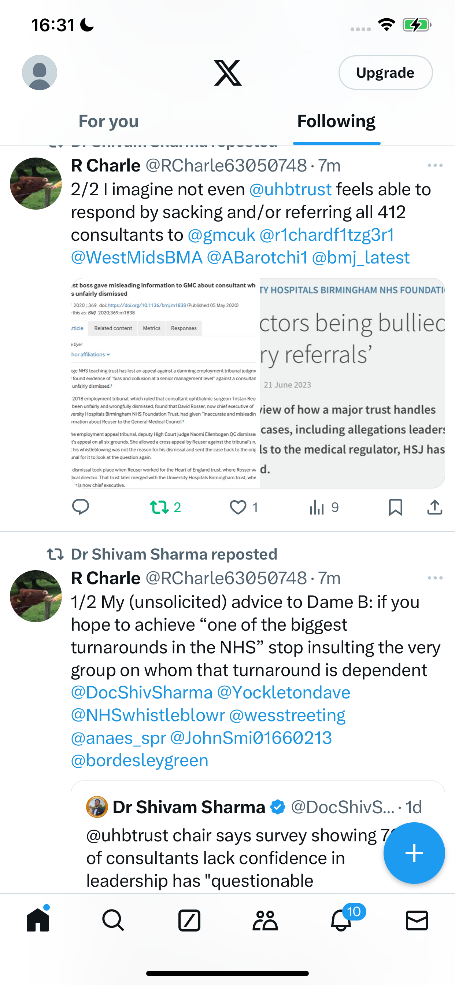Open Messages envelope in bottom bar

point(417,920)
